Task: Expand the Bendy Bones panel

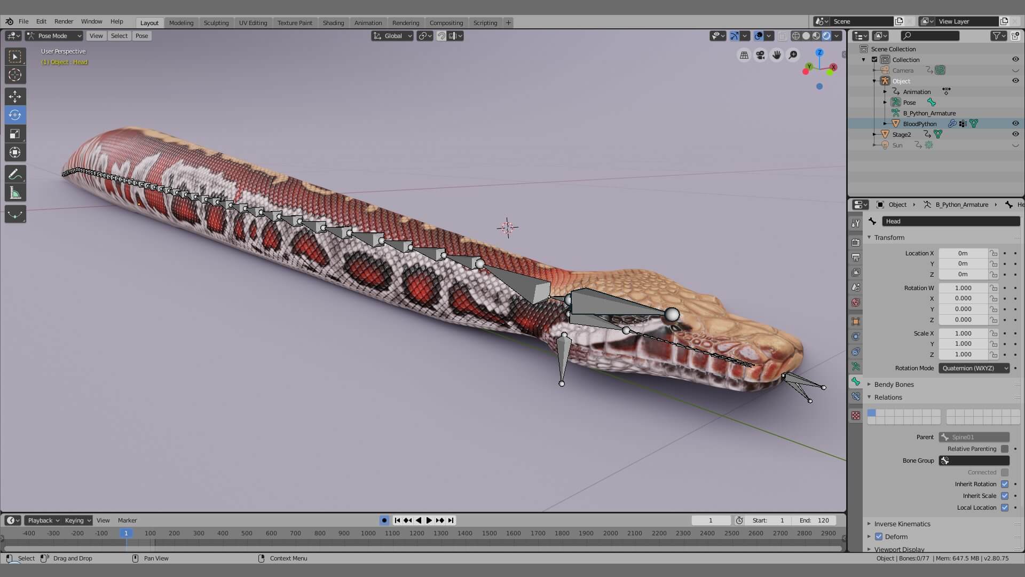Action: 894,384
